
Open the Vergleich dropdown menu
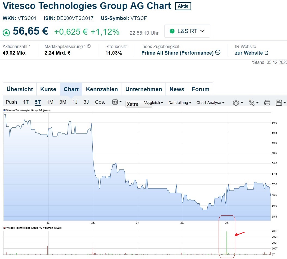click(153, 103)
